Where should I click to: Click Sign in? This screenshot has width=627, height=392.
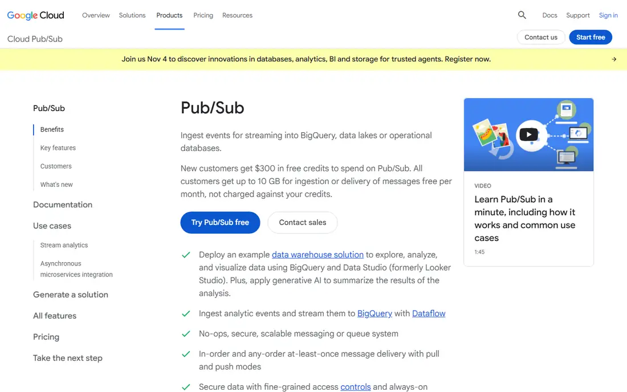pos(608,15)
